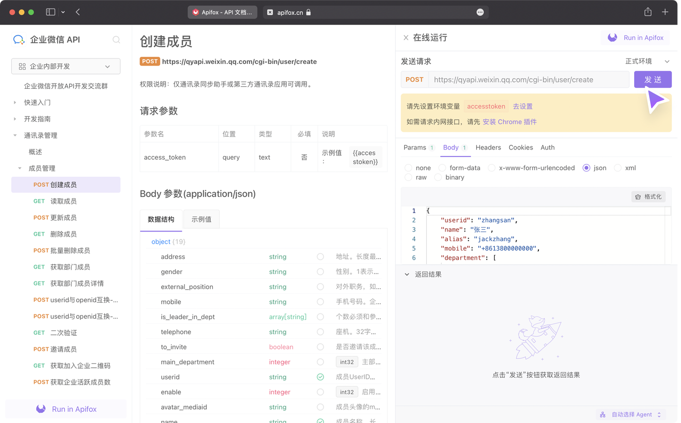Click the search icon in the sidebar
This screenshot has height=423, width=681.
pyautogui.click(x=116, y=39)
